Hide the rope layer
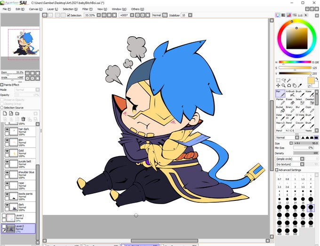The width and height of the screenshot is (320, 246). (x=7, y=183)
